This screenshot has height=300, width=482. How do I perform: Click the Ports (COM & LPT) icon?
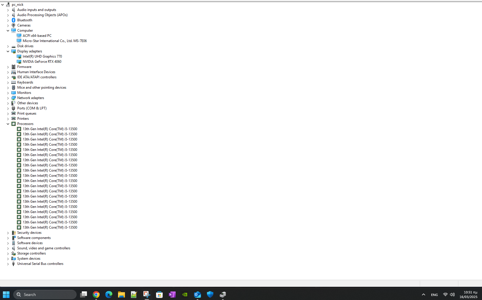point(14,108)
